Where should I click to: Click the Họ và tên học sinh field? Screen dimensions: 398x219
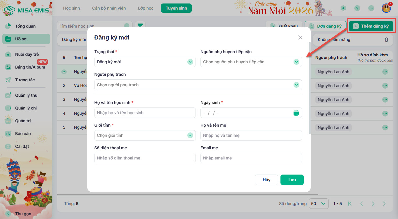(145, 113)
